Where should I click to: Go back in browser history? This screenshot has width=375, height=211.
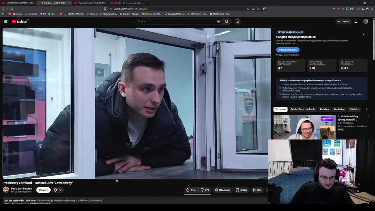[3, 9]
